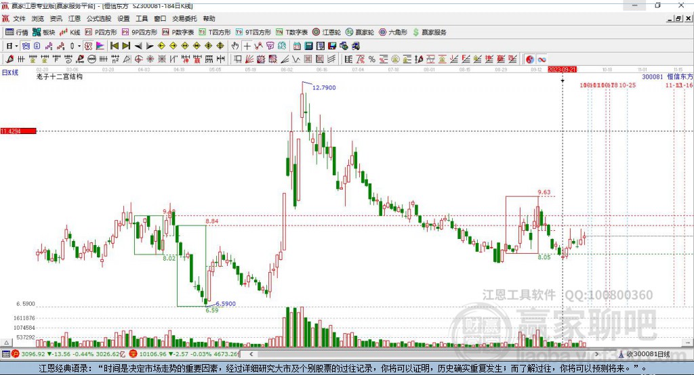
Task: Expand the candle style dropdown arrow
Action: pos(79,46)
